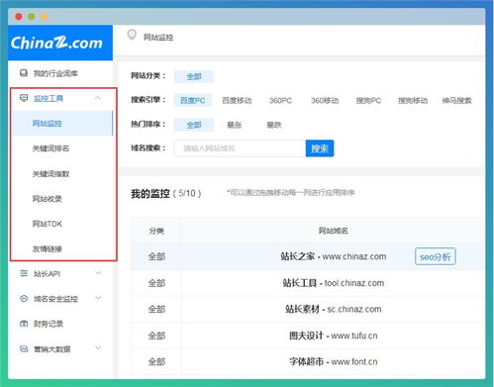Click the green window dot
Screen dimensions: 494x387
pyautogui.click(x=32, y=17)
